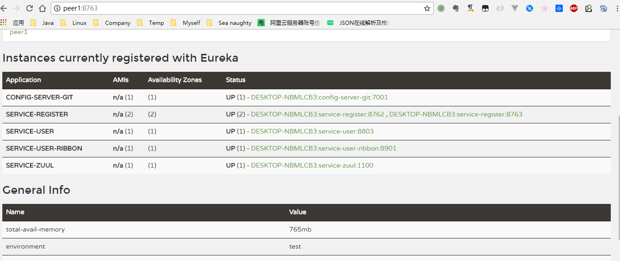The width and height of the screenshot is (620, 261).
Task: Click the blue download arrows extension icon
Action: tap(559, 8)
